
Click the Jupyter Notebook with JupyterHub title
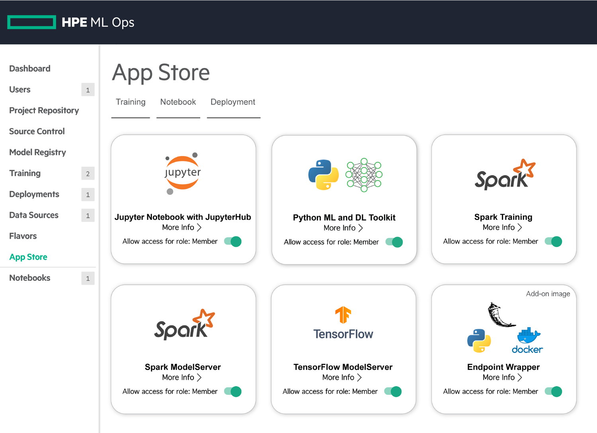coord(183,217)
